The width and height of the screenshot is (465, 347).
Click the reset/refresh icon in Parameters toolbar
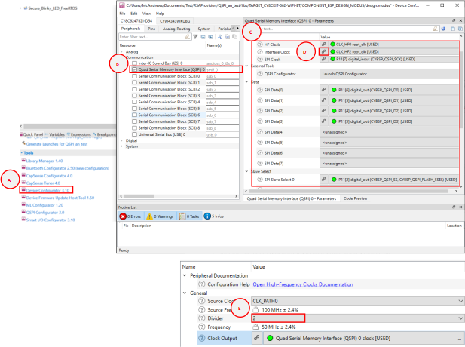click(443, 29)
